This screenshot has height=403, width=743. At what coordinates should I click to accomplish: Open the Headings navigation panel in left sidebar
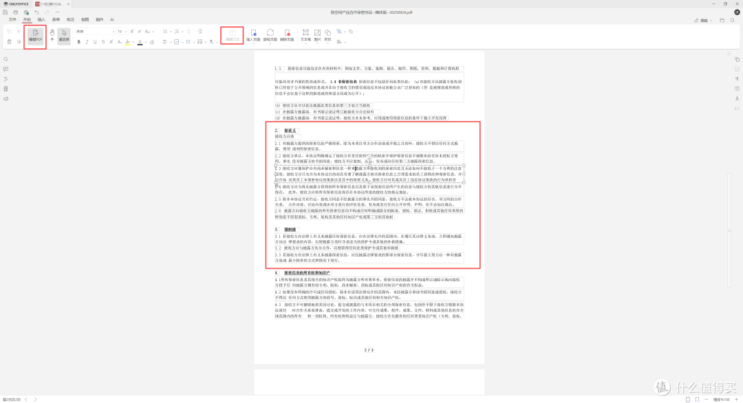pos(6,79)
